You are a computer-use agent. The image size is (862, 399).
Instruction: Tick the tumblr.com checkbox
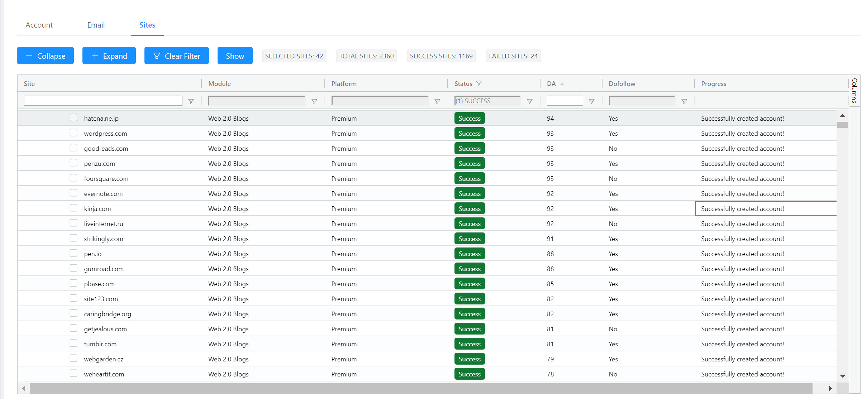click(x=73, y=343)
